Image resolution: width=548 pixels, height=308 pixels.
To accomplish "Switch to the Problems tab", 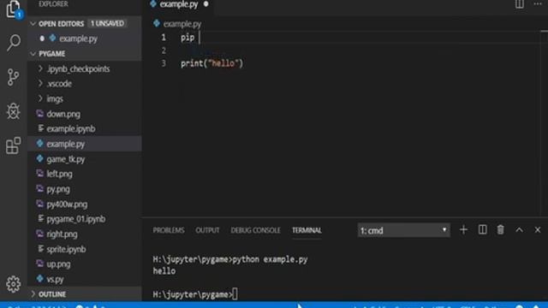I will [169, 230].
